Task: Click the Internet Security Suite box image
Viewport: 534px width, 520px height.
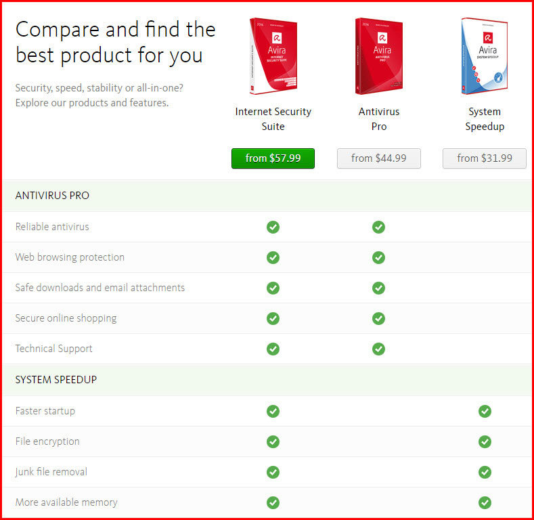Action: pos(273,56)
